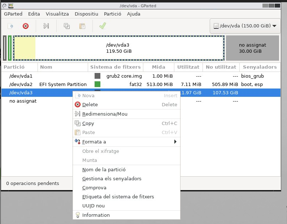
Task: Sort by 'Sistema de fitxers' column header
Action: tap(115, 67)
